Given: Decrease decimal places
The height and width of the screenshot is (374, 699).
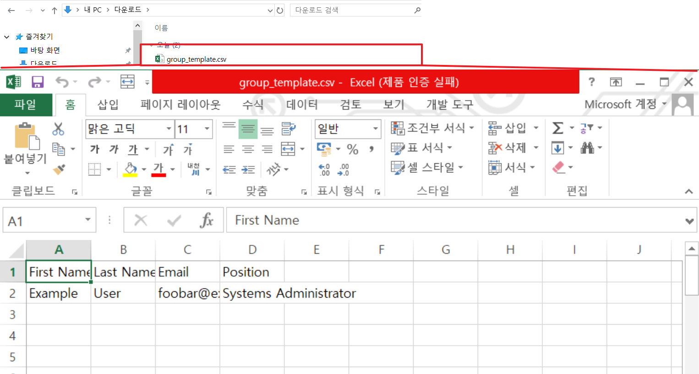Looking at the screenshot, I should 343,170.
